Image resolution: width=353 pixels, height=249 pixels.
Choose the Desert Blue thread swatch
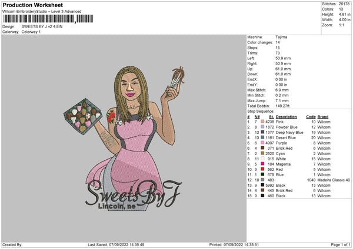tap(262, 137)
